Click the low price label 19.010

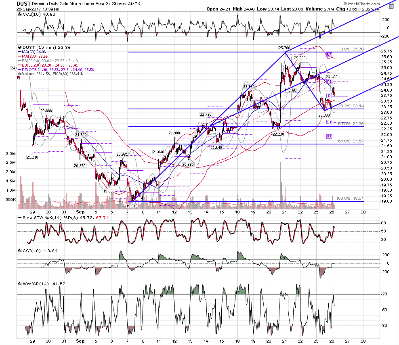(x=132, y=206)
